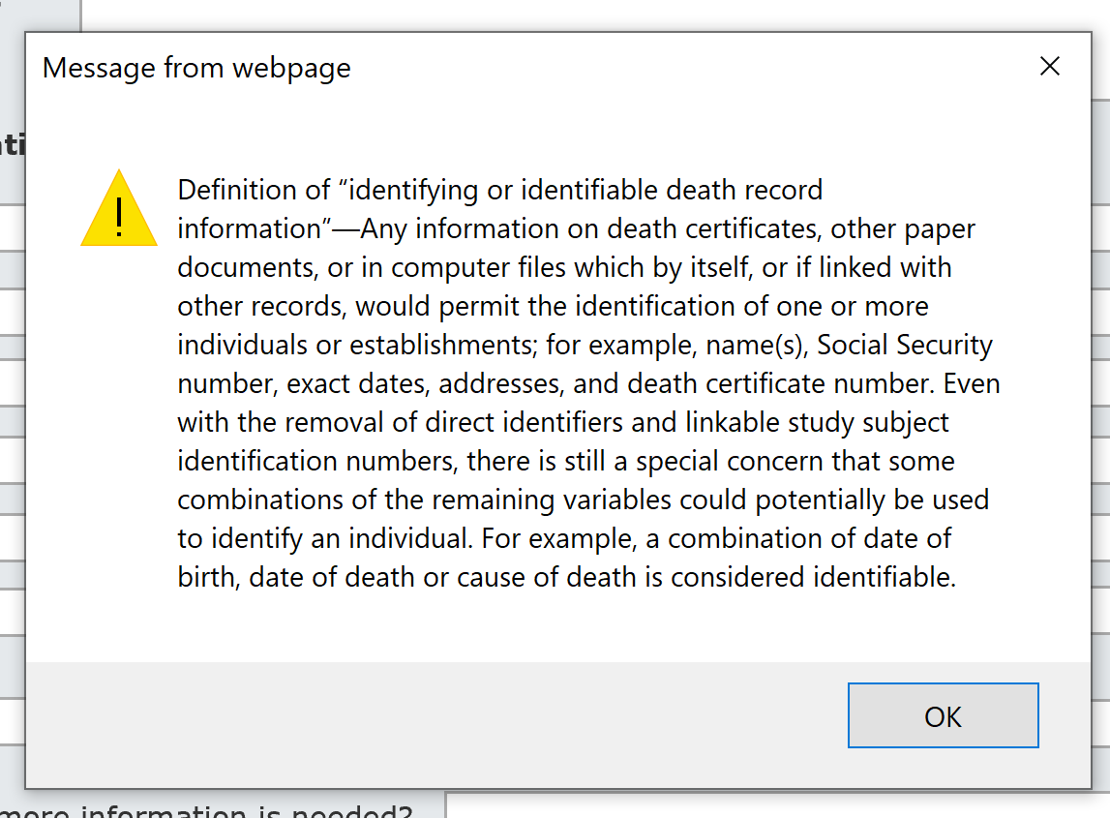Click the yellow warning triangle icon
Viewport: 1110px width, 818px height.
click(x=119, y=209)
